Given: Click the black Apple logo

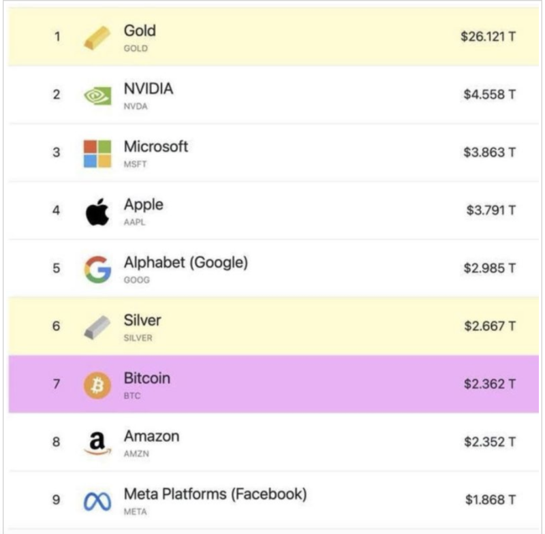Looking at the screenshot, I should (x=97, y=213).
